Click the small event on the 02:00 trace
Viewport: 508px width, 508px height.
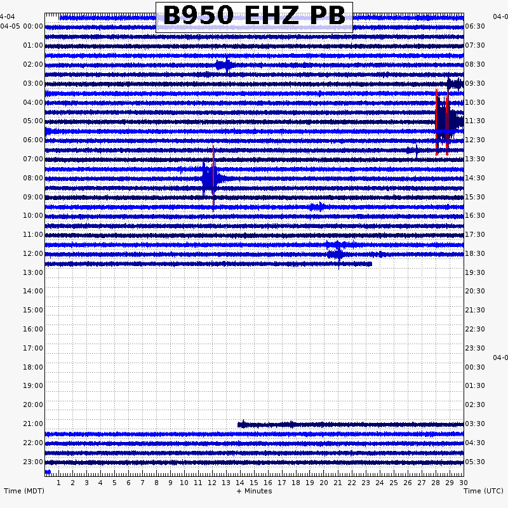click(x=226, y=66)
